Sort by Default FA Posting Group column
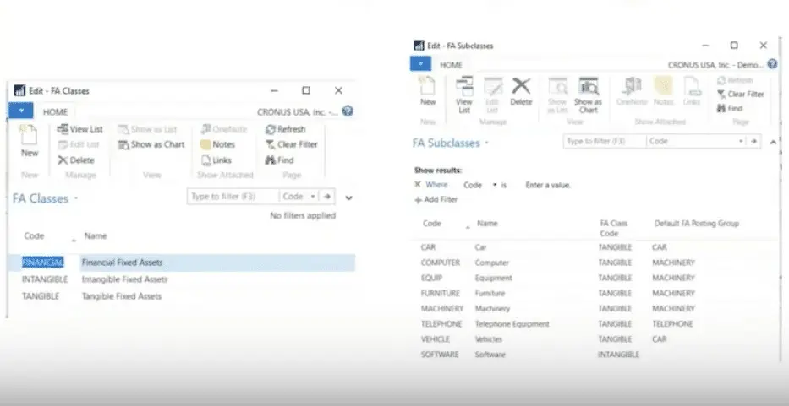The width and height of the screenshot is (789, 406). [697, 223]
